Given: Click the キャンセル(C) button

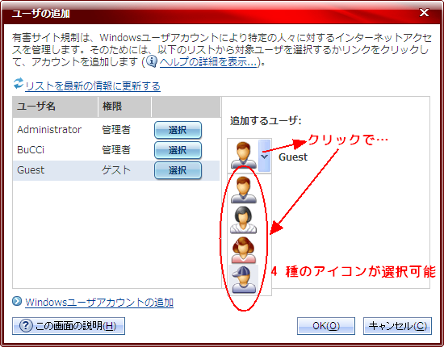Looking at the screenshot, I should [x=397, y=326].
